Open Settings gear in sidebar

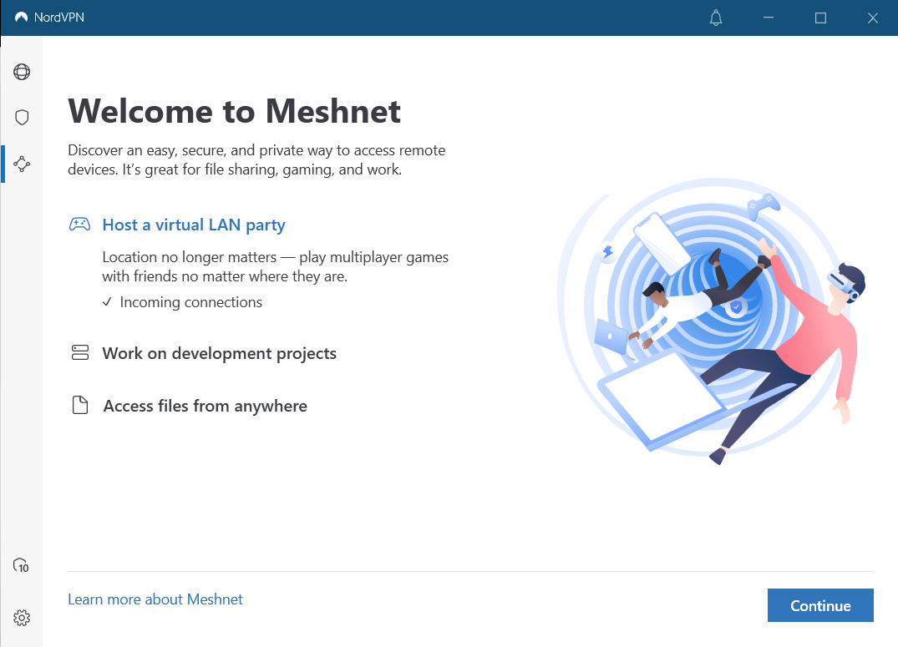(x=22, y=618)
